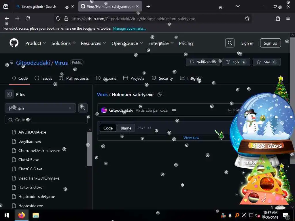The height and width of the screenshot is (221, 295).
Task: Expand the Resources menu
Action: (x=94, y=43)
